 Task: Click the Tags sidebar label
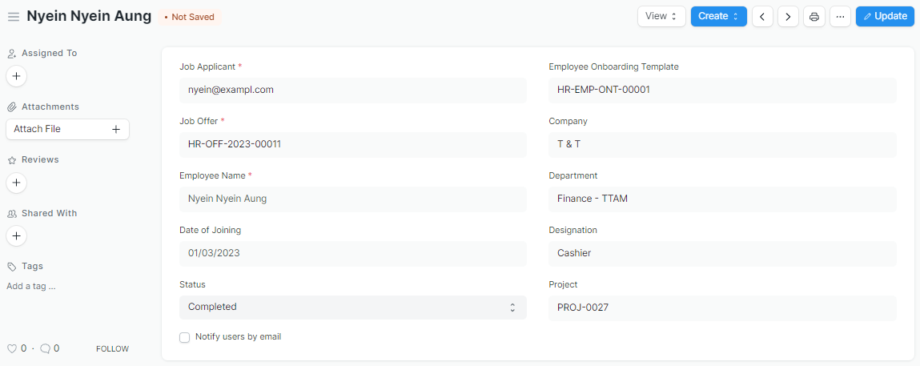tap(32, 266)
